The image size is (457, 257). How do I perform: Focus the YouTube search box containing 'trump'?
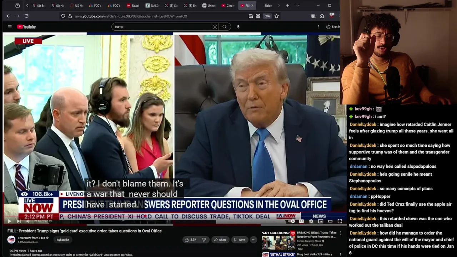162,27
